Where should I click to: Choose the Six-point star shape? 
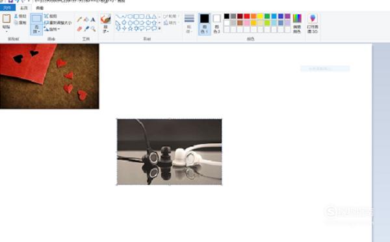click(136, 29)
